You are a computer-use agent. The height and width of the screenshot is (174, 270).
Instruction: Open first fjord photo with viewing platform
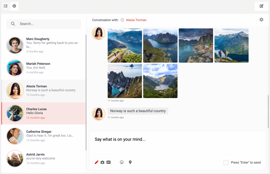click(125, 45)
